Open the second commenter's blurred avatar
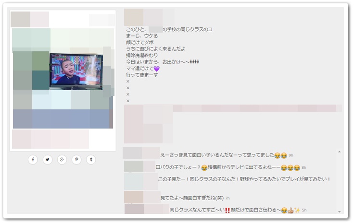354x224 pixels. coord(134,166)
